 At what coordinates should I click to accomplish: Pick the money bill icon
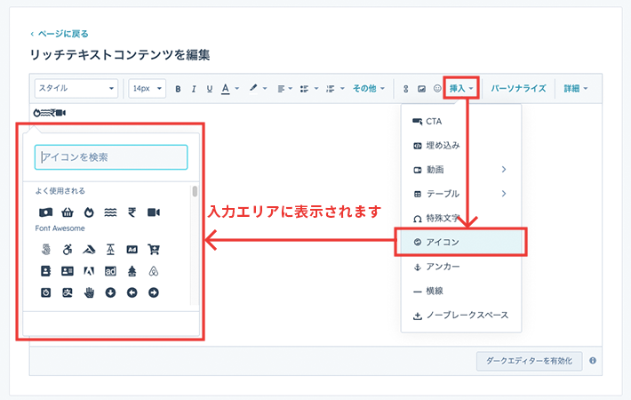pyautogui.click(x=46, y=212)
